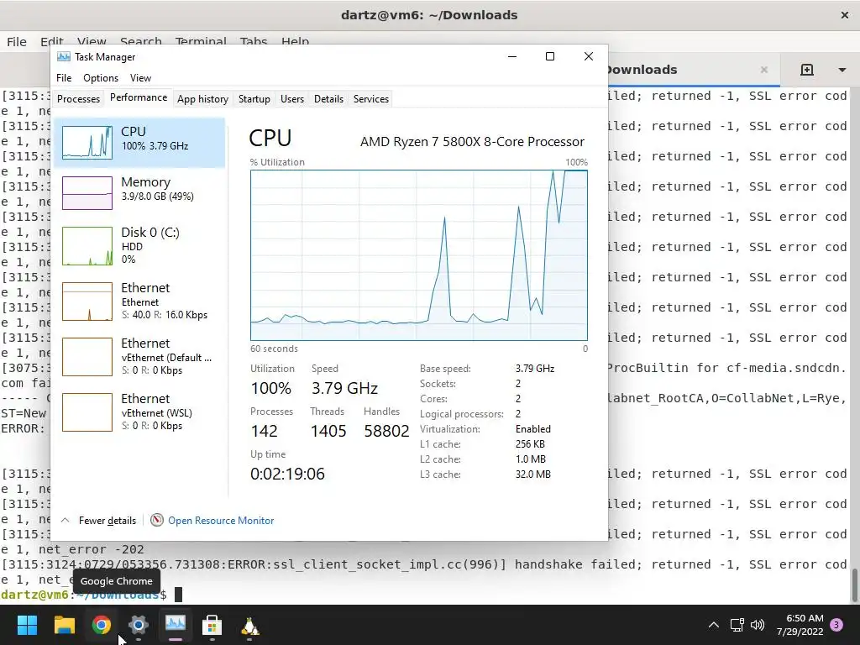
Task: Open the terminal tab dropdown arrow
Action: [x=842, y=70]
